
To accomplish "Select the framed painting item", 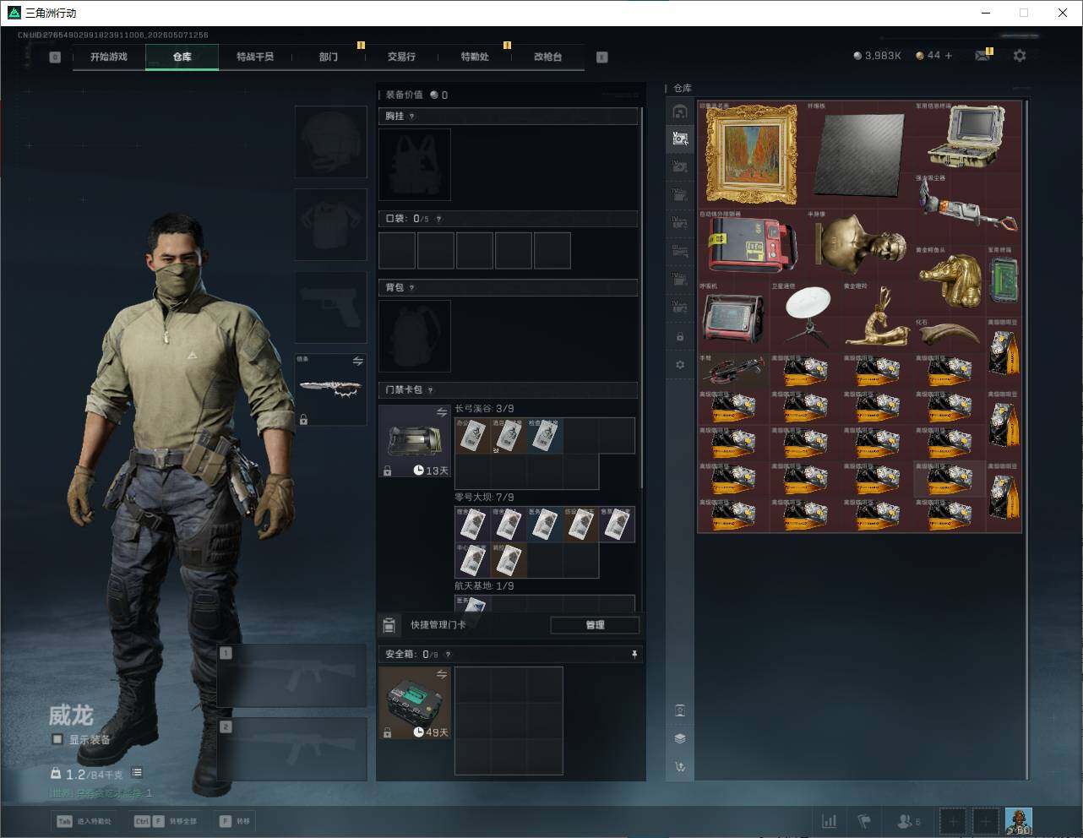I will pyautogui.click(x=751, y=155).
